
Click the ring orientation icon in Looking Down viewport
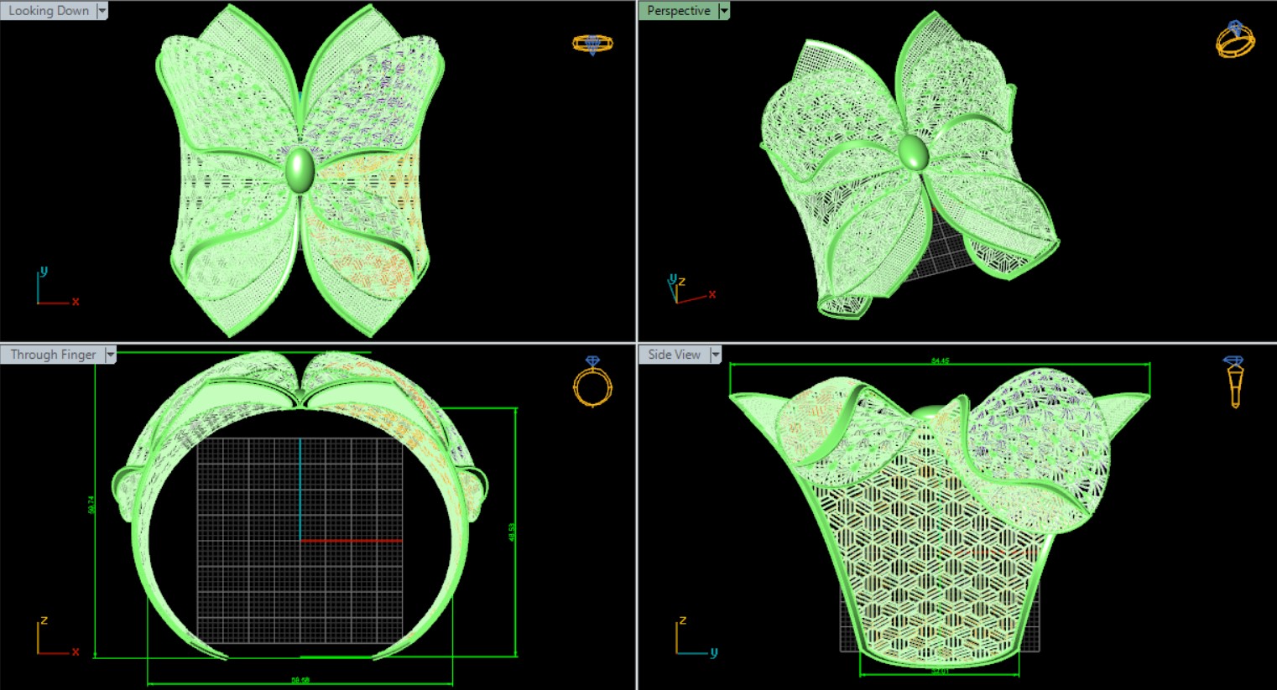click(592, 44)
